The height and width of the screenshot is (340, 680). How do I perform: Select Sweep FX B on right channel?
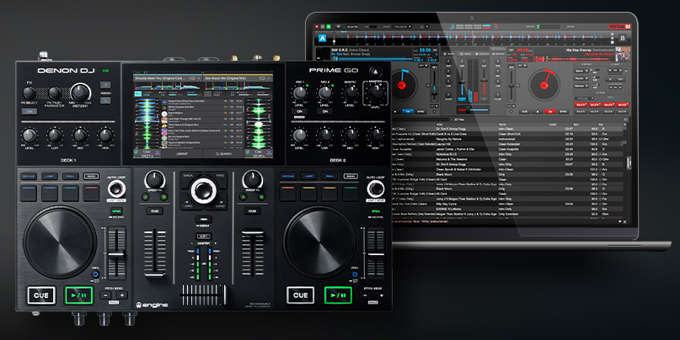[x=261, y=197]
